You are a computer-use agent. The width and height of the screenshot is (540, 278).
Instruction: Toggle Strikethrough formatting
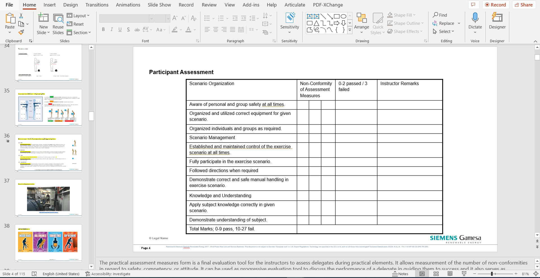[x=137, y=30]
